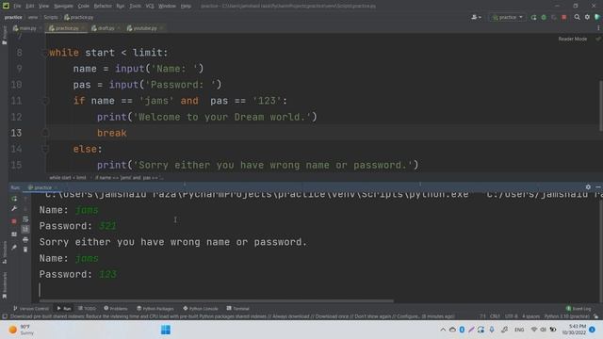Open the Window menu

click(x=167, y=7)
